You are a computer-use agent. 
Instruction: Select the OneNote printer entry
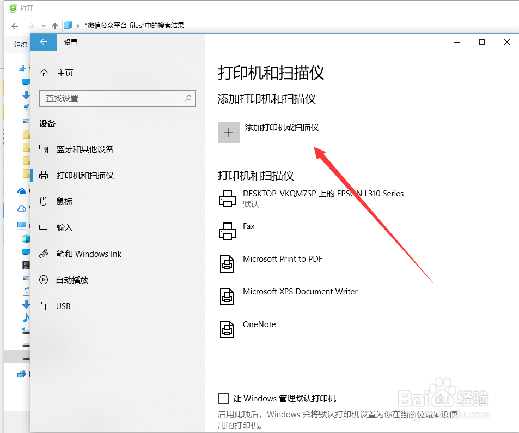point(259,324)
